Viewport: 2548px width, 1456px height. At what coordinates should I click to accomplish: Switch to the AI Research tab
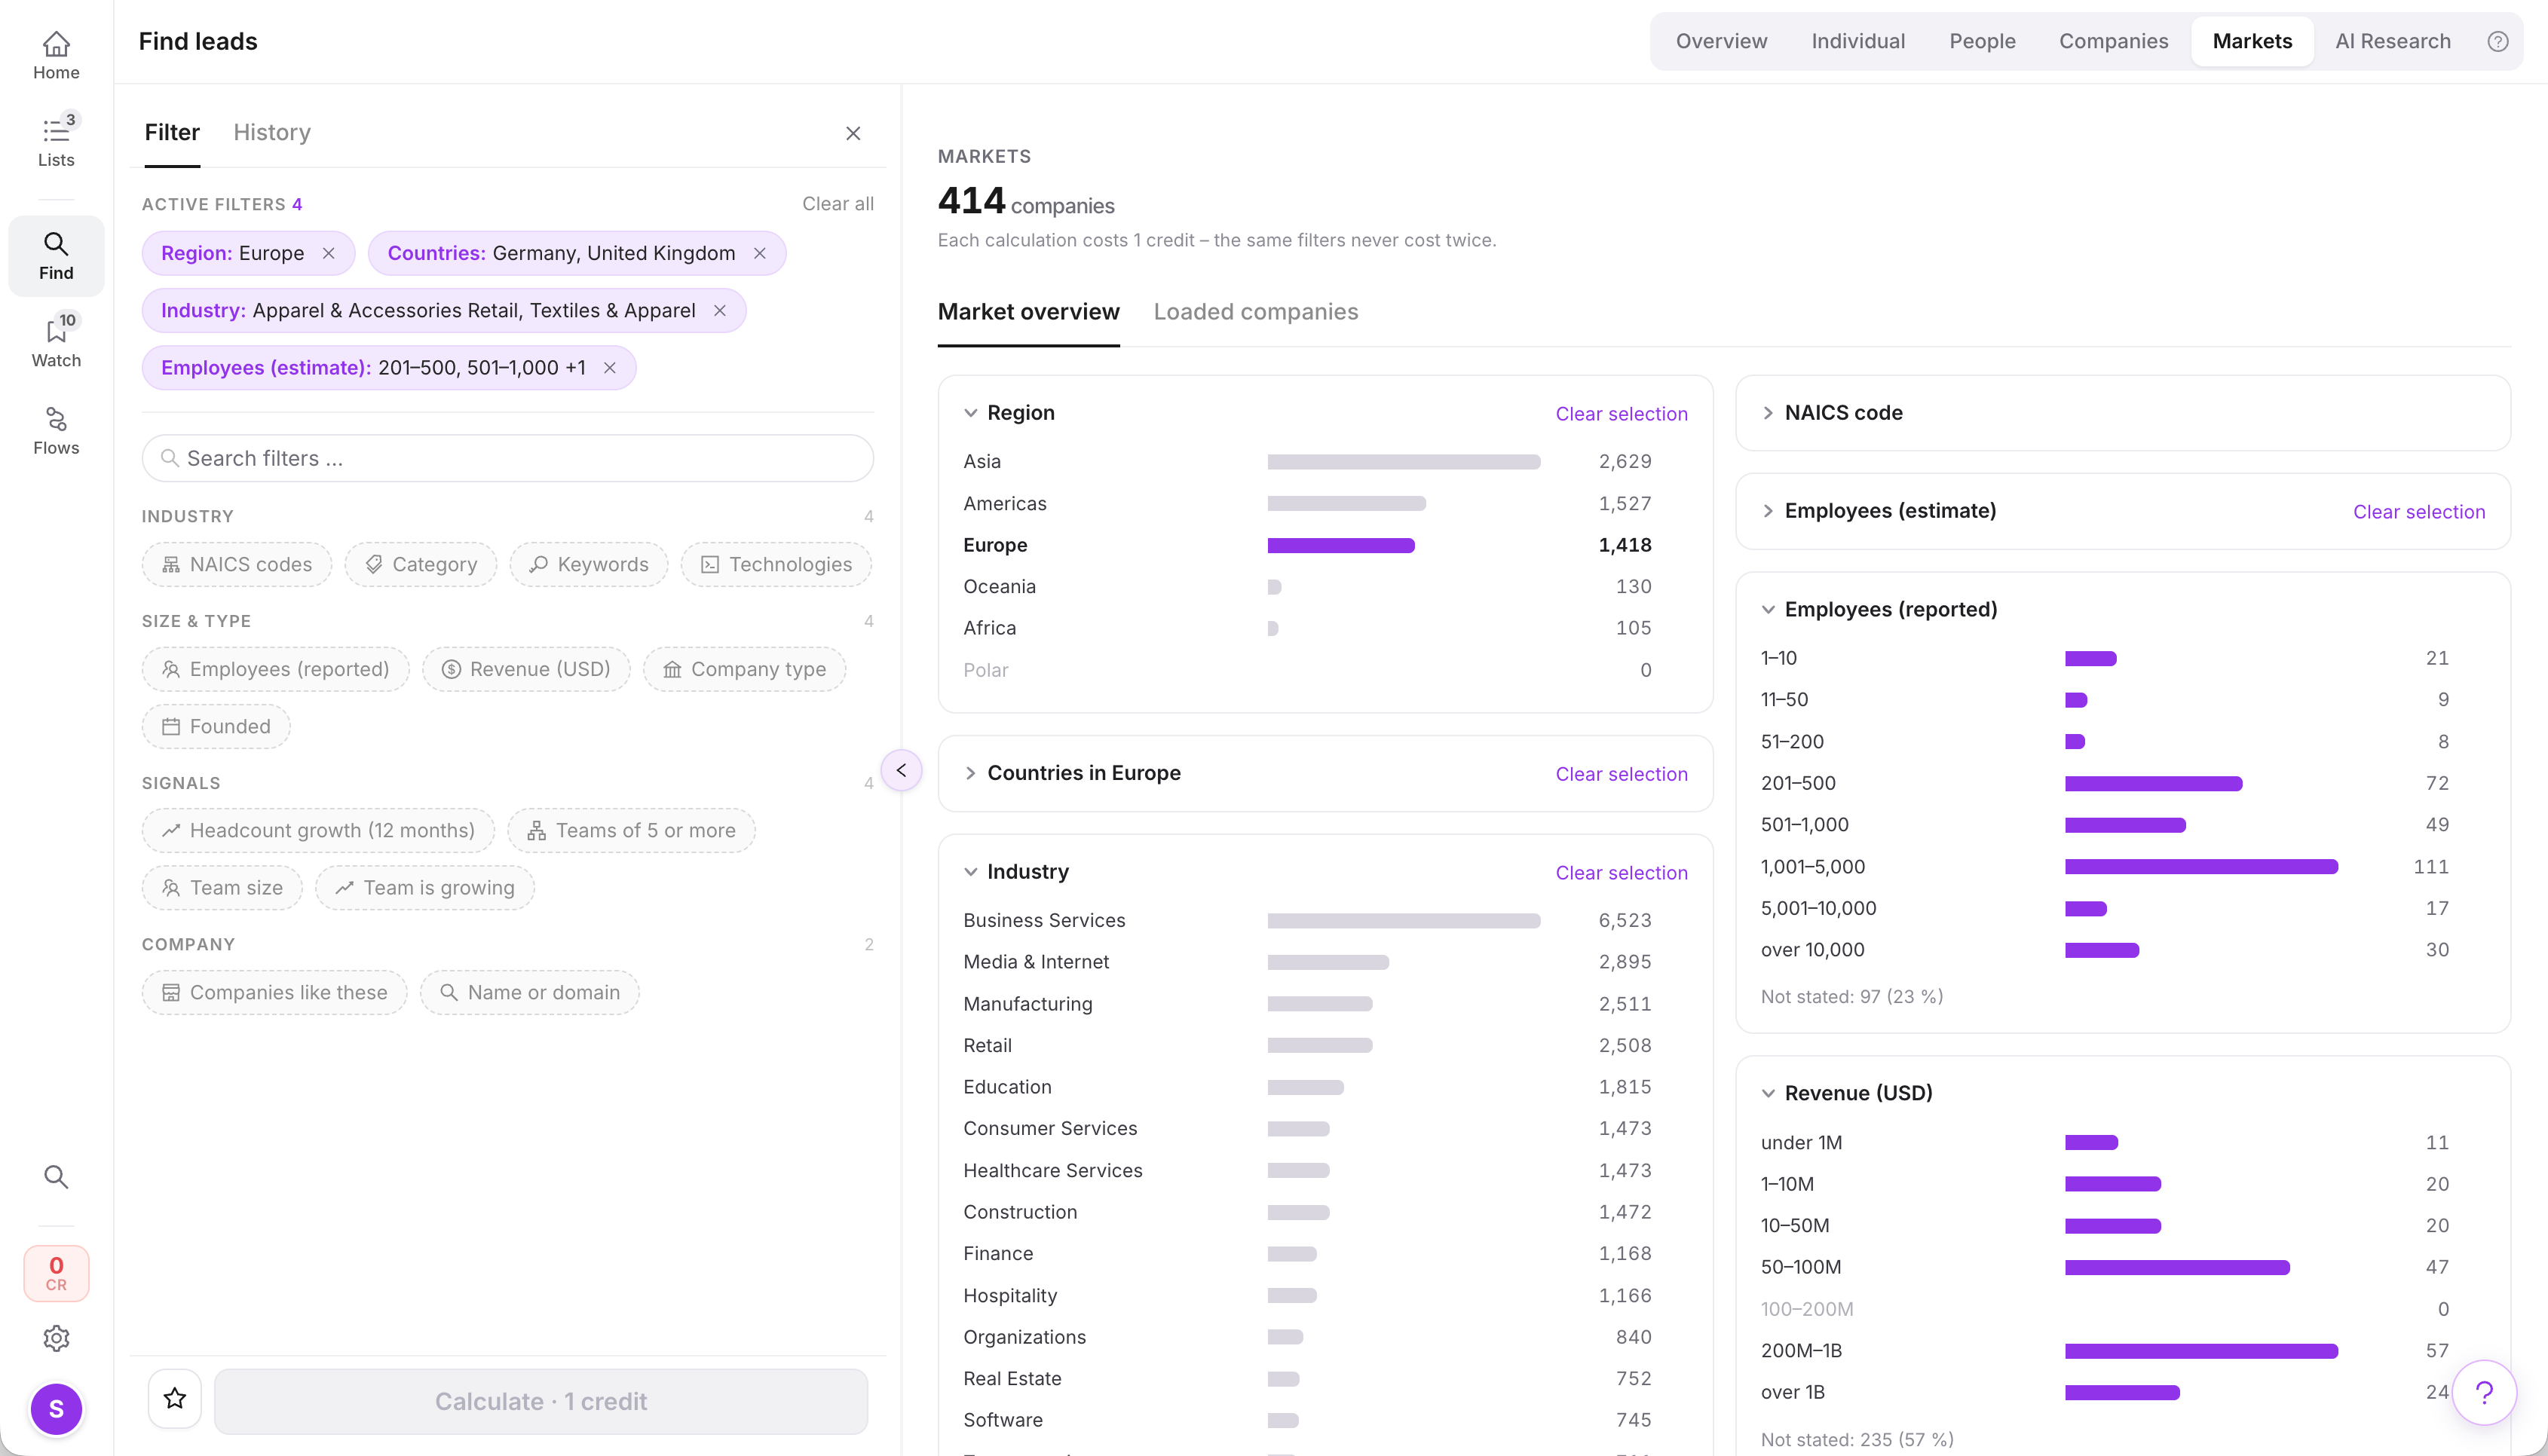pos(2392,41)
